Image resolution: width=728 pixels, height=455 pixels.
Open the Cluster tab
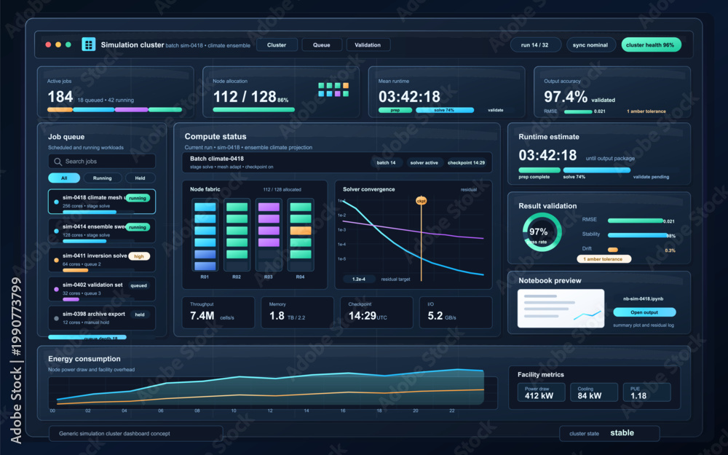[276, 45]
